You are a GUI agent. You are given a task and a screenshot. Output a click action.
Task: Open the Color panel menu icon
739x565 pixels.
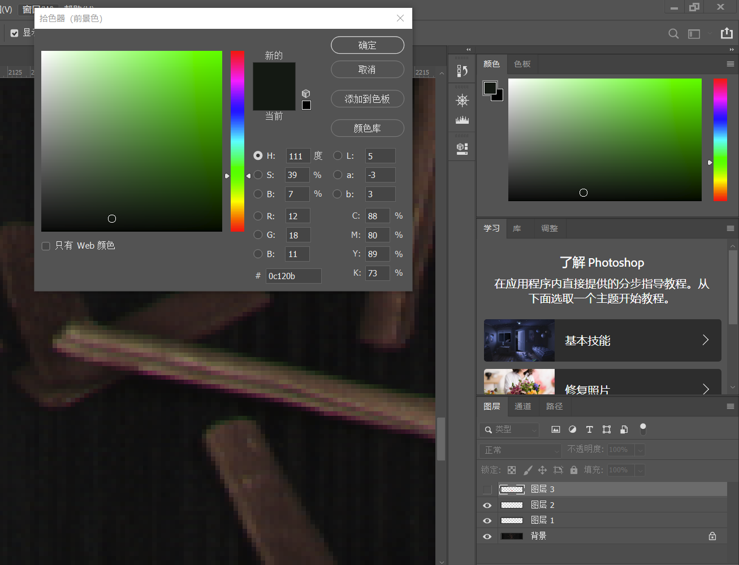[731, 64]
